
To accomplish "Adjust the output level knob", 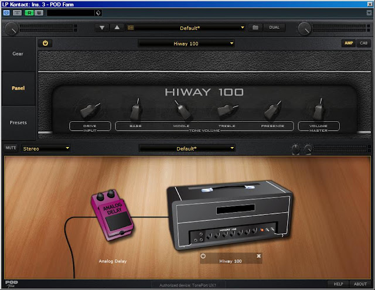I will coord(305,28).
